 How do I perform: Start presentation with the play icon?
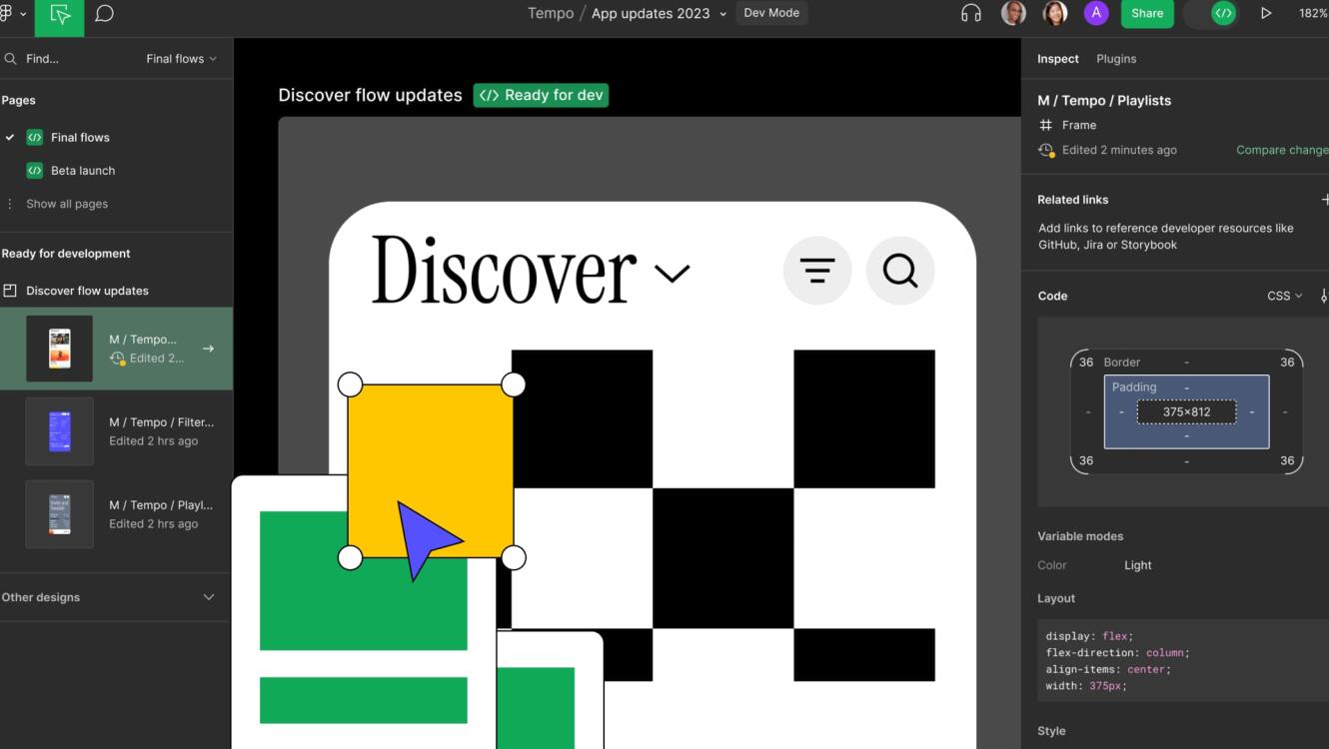1266,13
